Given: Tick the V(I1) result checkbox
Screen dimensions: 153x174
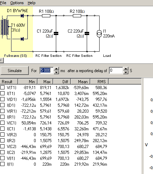Looking at the screenshot, I should (x=2, y=158).
